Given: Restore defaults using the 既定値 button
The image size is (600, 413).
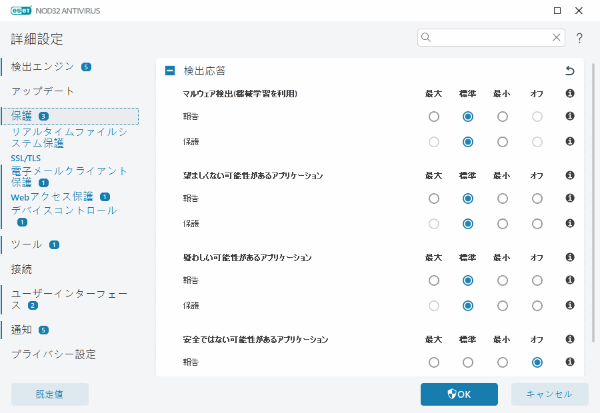Looking at the screenshot, I should (x=49, y=394).
